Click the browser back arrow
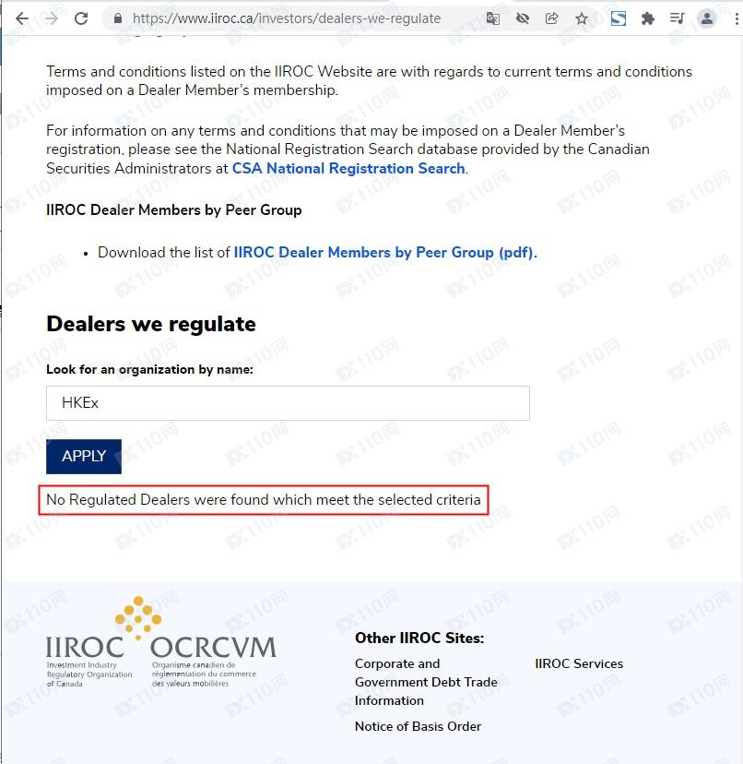This screenshot has width=743, height=764. coord(21,18)
